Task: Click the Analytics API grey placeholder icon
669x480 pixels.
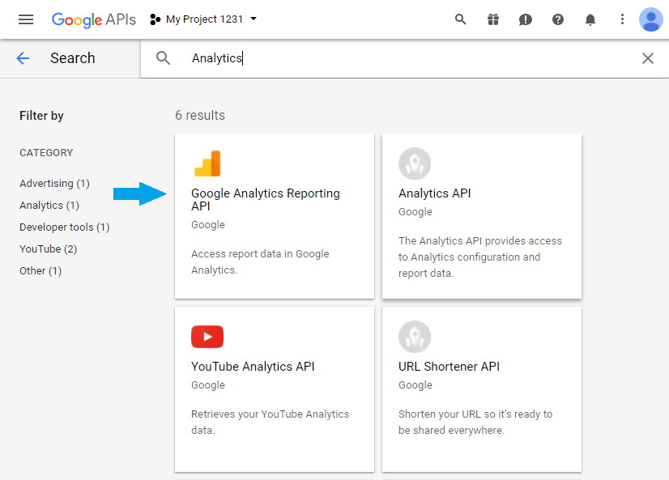Action: (x=415, y=164)
